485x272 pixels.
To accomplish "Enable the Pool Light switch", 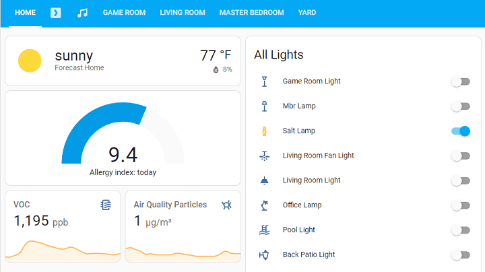I will pyautogui.click(x=461, y=230).
